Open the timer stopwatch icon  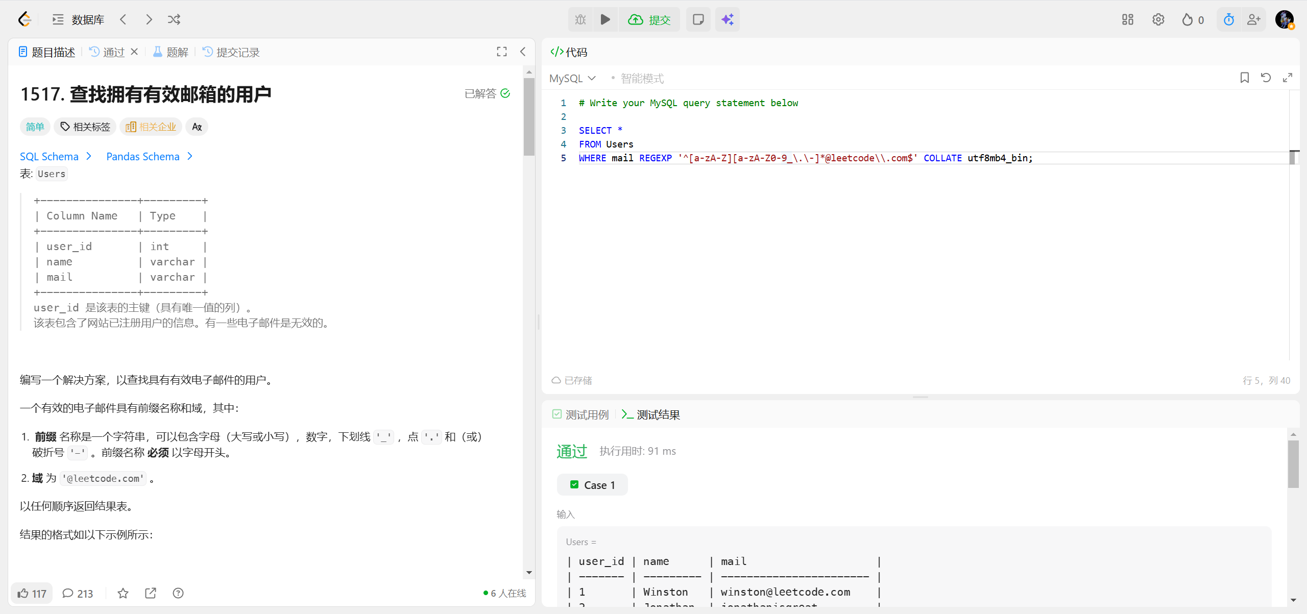click(1228, 20)
